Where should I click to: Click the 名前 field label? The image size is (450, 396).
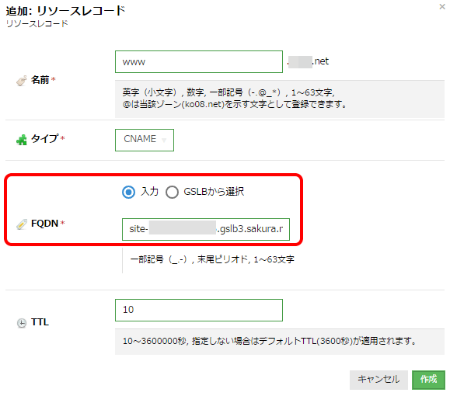click(x=40, y=80)
